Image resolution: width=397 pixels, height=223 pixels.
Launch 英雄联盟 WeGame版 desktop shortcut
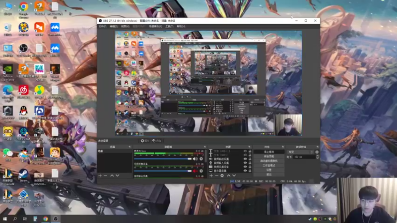pos(7,177)
